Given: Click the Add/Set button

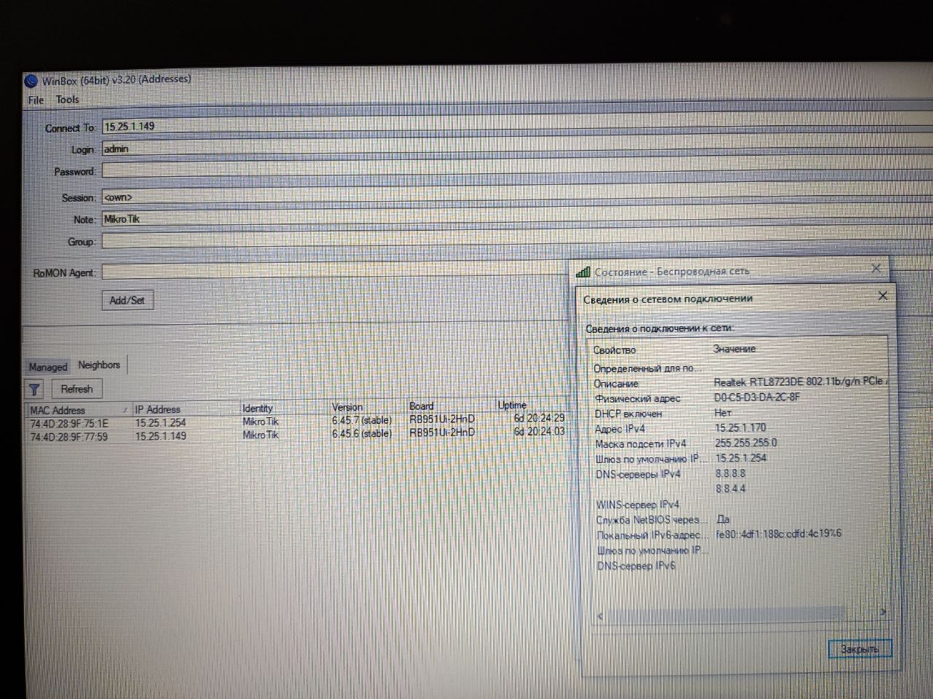Looking at the screenshot, I should tap(127, 300).
